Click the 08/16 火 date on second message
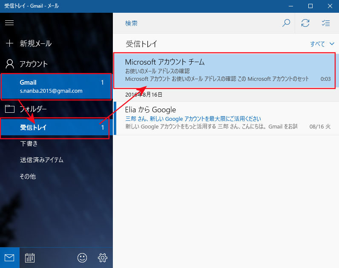The image size is (339, 268). click(x=320, y=126)
